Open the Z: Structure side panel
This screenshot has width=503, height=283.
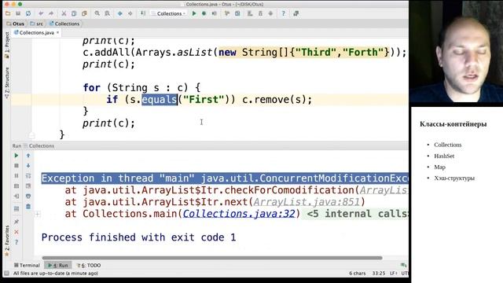7,83
